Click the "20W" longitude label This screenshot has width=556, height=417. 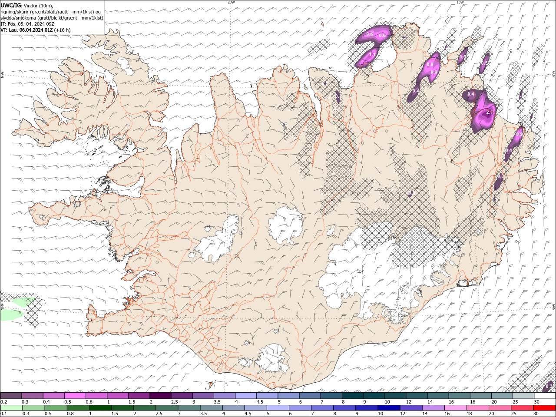[231, 2]
